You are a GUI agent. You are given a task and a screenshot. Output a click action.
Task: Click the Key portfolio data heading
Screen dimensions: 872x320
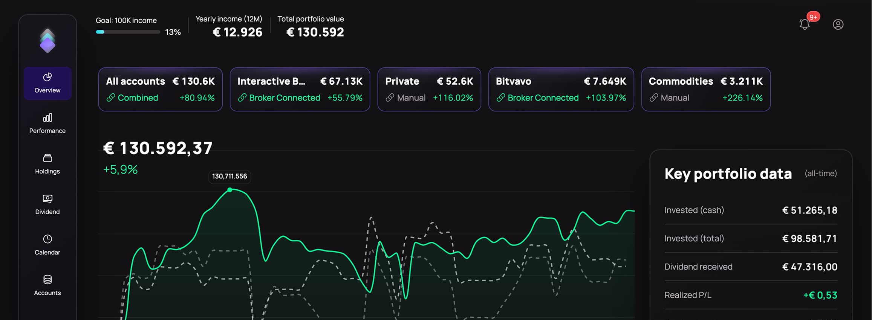(728, 174)
